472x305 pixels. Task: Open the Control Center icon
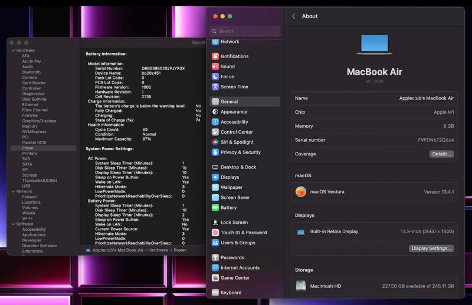(215, 132)
